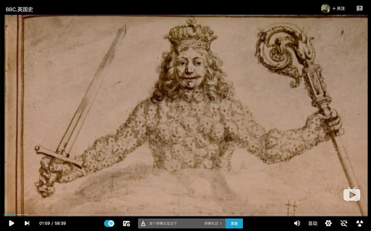
Task: Click the BBC.英国史 video title
Action: click(19, 9)
